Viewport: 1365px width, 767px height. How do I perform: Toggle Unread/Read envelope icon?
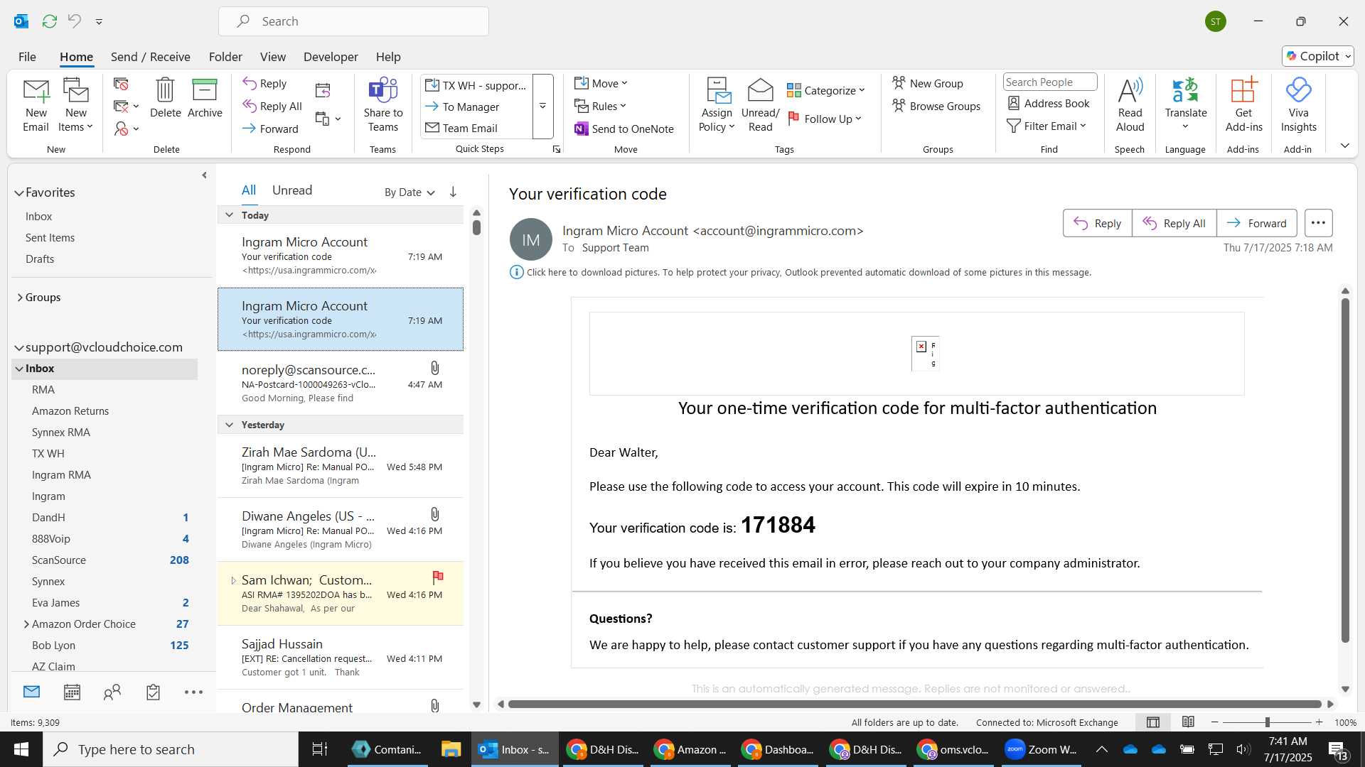[760, 105]
